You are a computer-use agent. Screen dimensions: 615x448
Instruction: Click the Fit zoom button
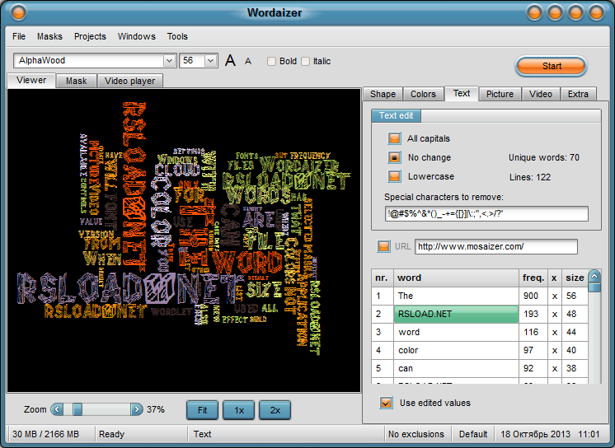point(202,410)
